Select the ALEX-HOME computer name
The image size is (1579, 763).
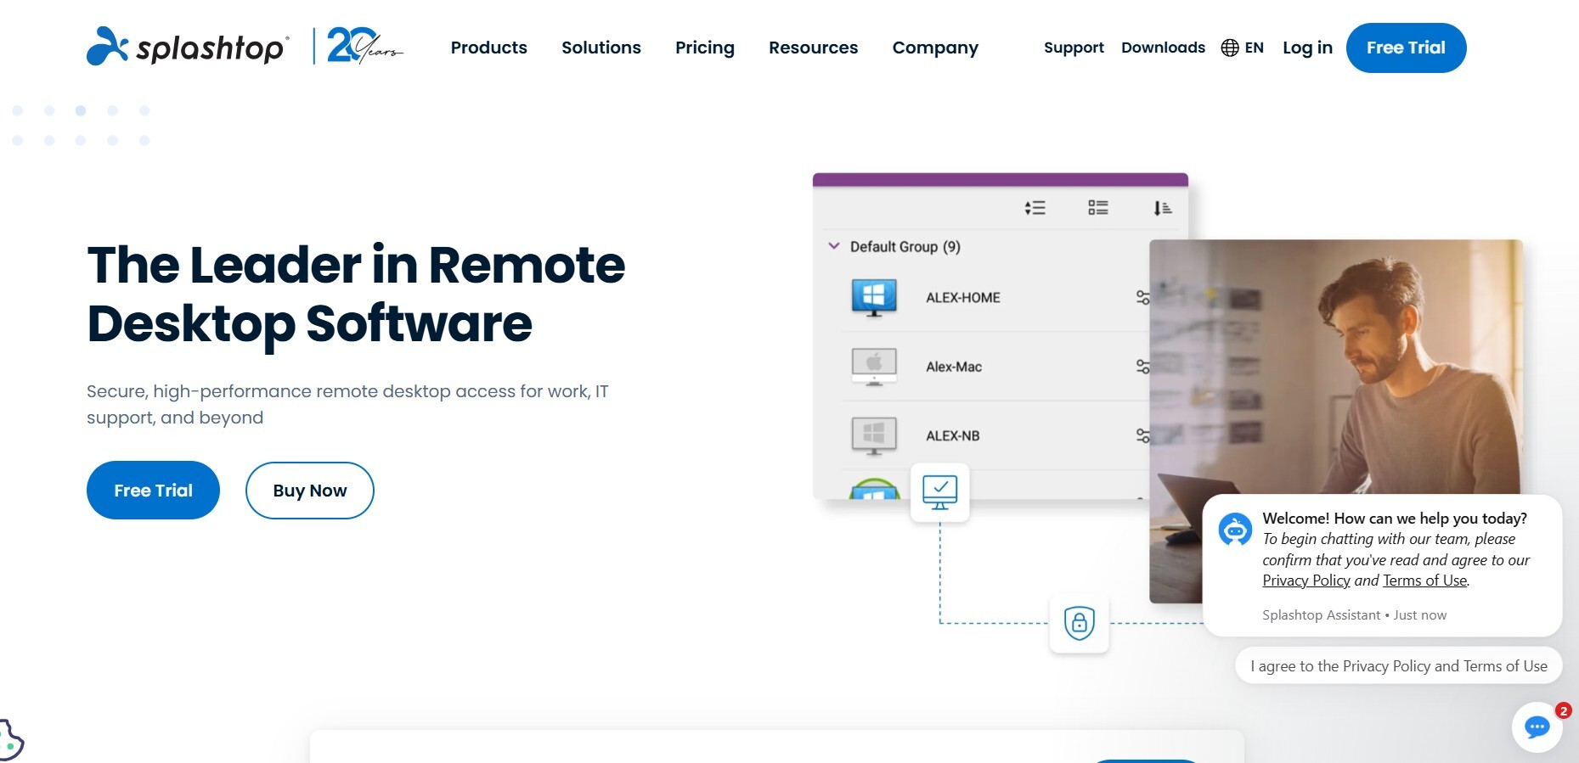point(963,298)
